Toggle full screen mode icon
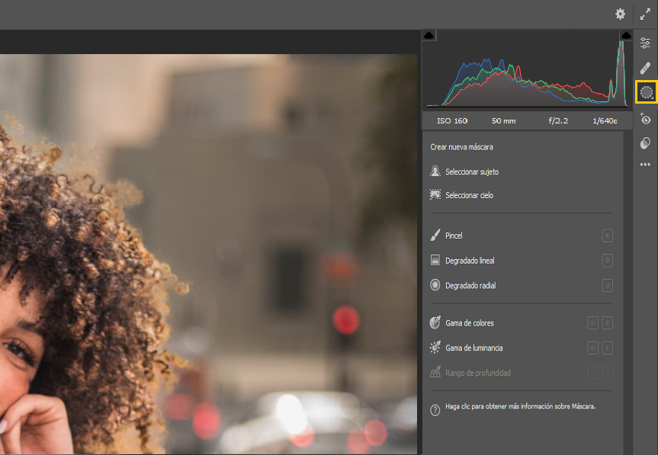Viewport: 658px width, 455px height. (645, 14)
